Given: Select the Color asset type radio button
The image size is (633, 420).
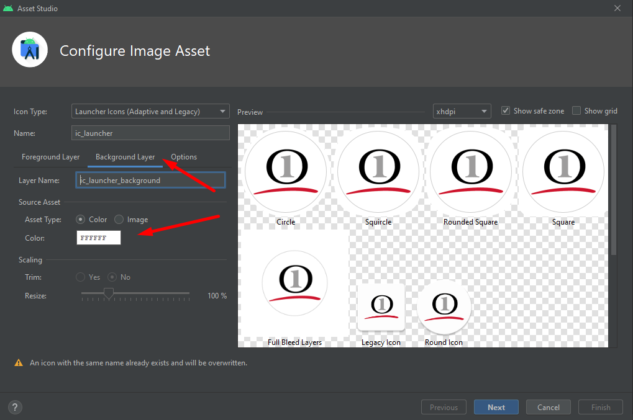Looking at the screenshot, I should tap(80, 220).
